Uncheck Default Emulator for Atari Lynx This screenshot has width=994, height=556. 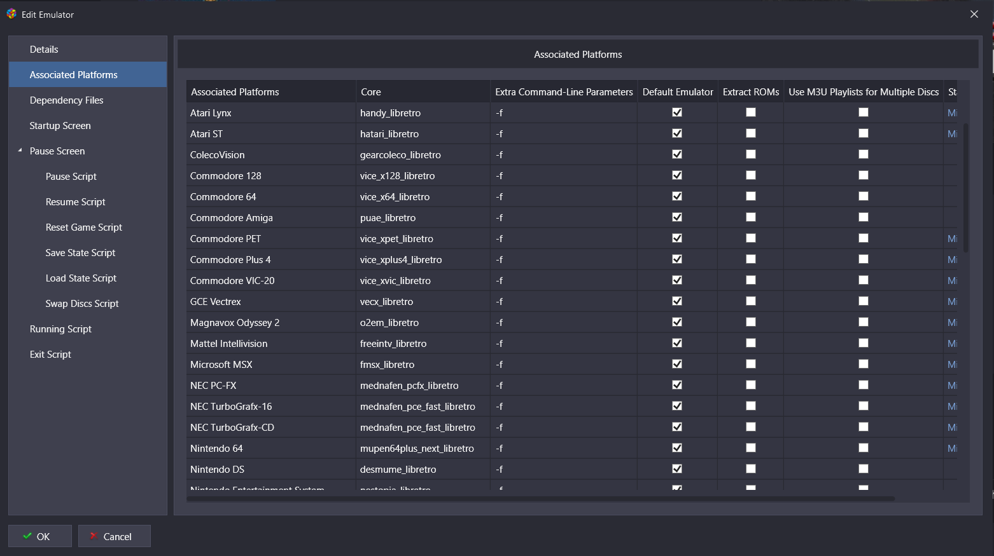click(x=677, y=112)
